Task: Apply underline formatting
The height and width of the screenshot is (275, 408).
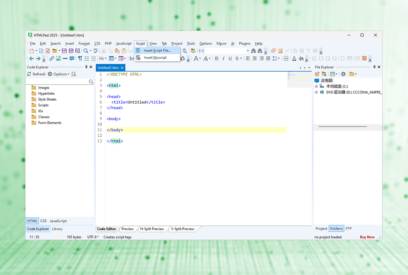Action: coord(230,59)
